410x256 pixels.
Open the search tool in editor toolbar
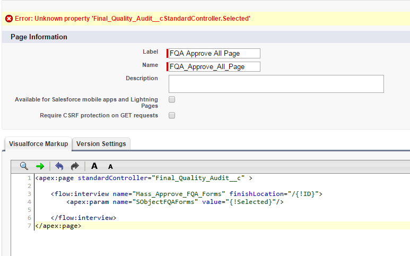(24, 166)
